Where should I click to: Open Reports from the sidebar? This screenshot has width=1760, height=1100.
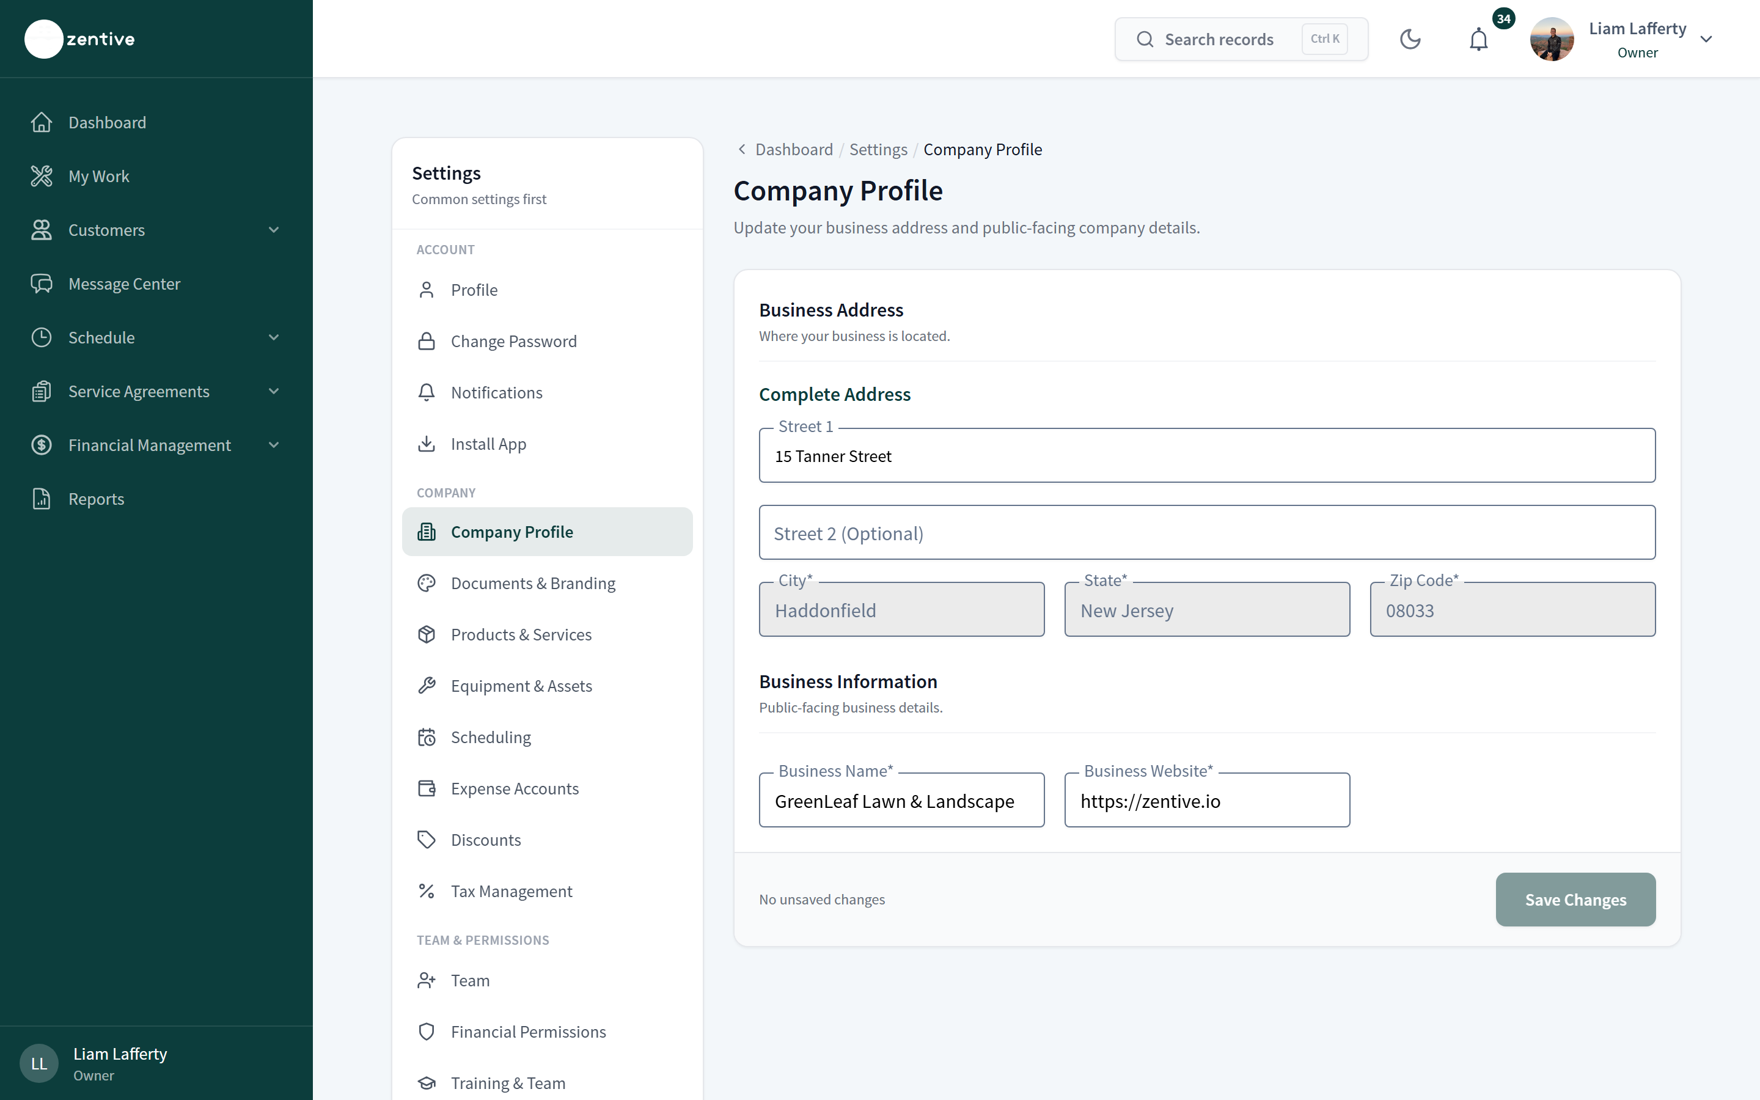[156, 499]
